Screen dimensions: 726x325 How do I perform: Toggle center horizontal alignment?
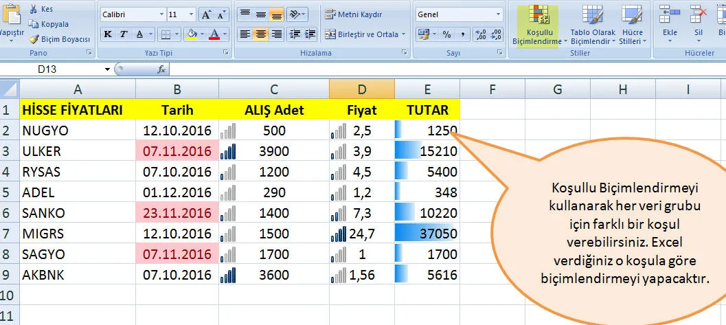(261, 34)
